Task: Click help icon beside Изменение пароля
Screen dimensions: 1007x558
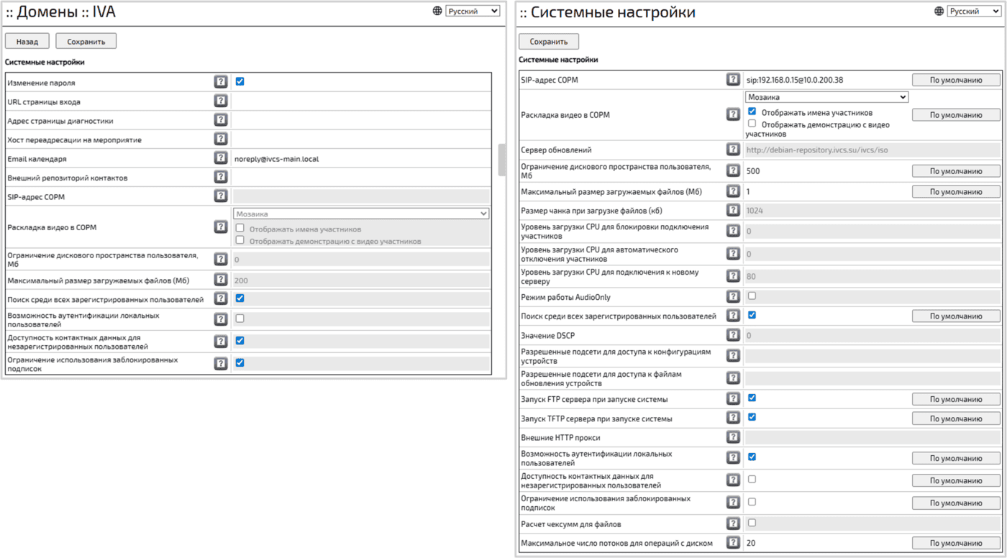Action: point(221,82)
